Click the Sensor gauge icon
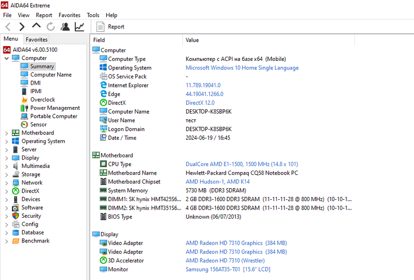The height and width of the screenshot is (280, 414). coord(24,125)
